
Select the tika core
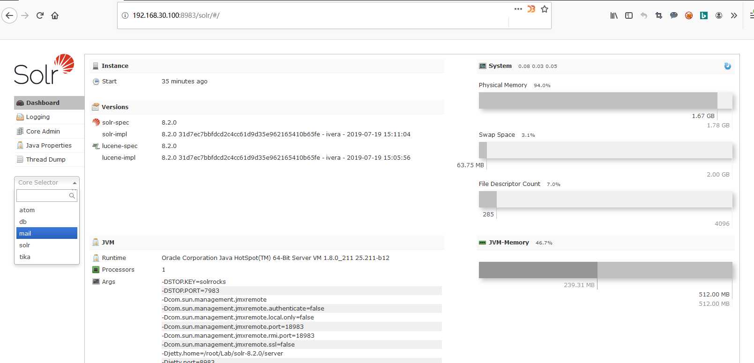click(x=47, y=257)
